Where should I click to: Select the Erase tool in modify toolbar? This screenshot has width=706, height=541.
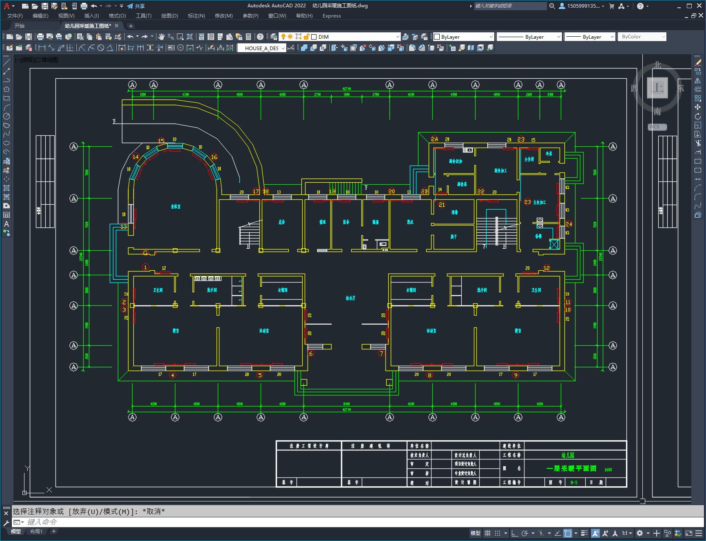tap(698, 62)
